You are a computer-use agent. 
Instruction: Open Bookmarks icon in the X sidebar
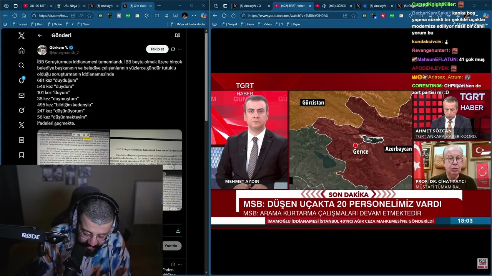[x=22, y=155]
